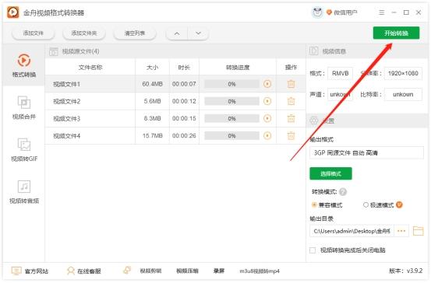Click the 大小 column header
Screen dimensions: 431x283
click(x=152, y=67)
